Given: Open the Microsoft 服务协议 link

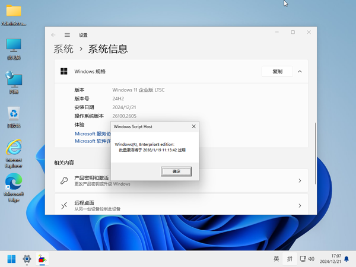Looking at the screenshot, I should click(x=93, y=133).
